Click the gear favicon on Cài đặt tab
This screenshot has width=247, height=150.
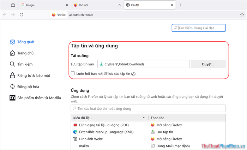pyautogui.click(x=128, y=5)
